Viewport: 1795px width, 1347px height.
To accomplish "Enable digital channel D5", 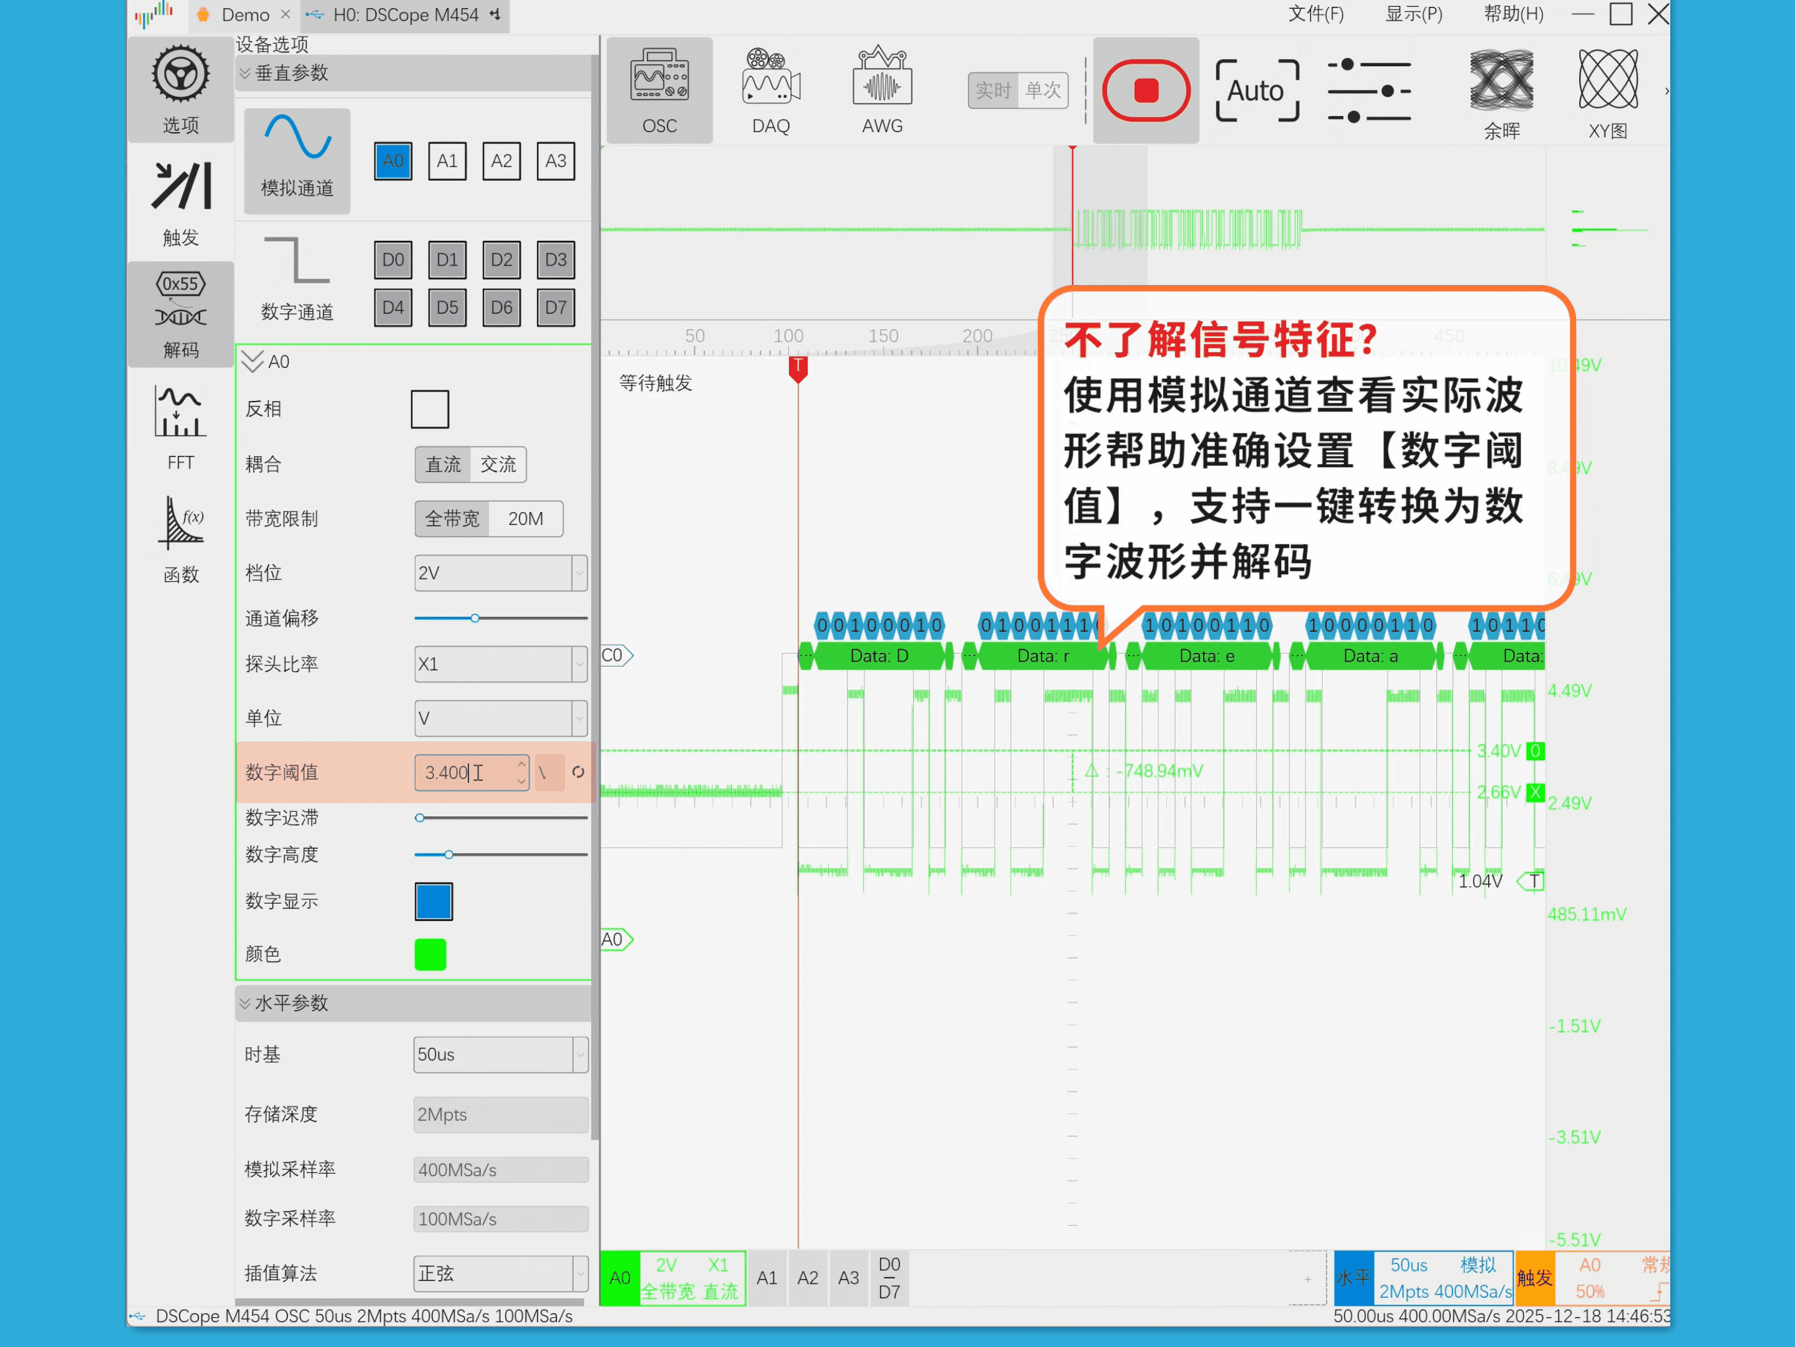I will pyautogui.click(x=447, y=307).
